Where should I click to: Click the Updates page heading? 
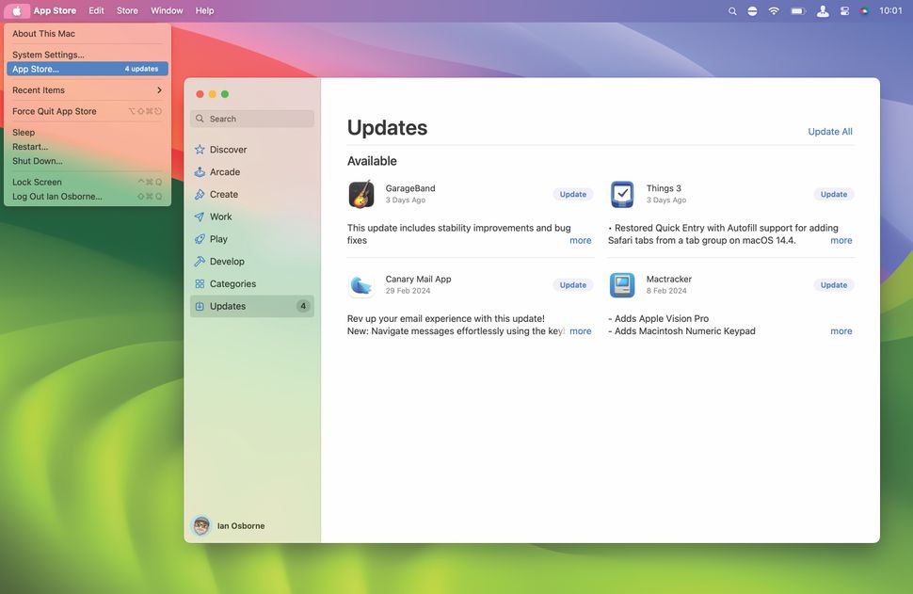[387, 128]
